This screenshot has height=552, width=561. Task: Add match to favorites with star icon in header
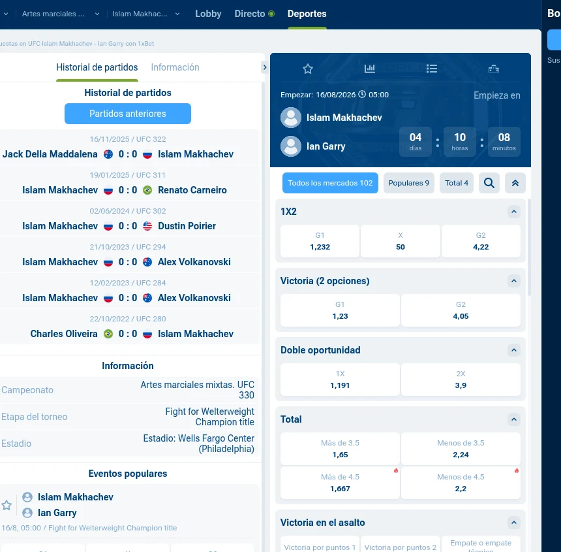(308, 69)
